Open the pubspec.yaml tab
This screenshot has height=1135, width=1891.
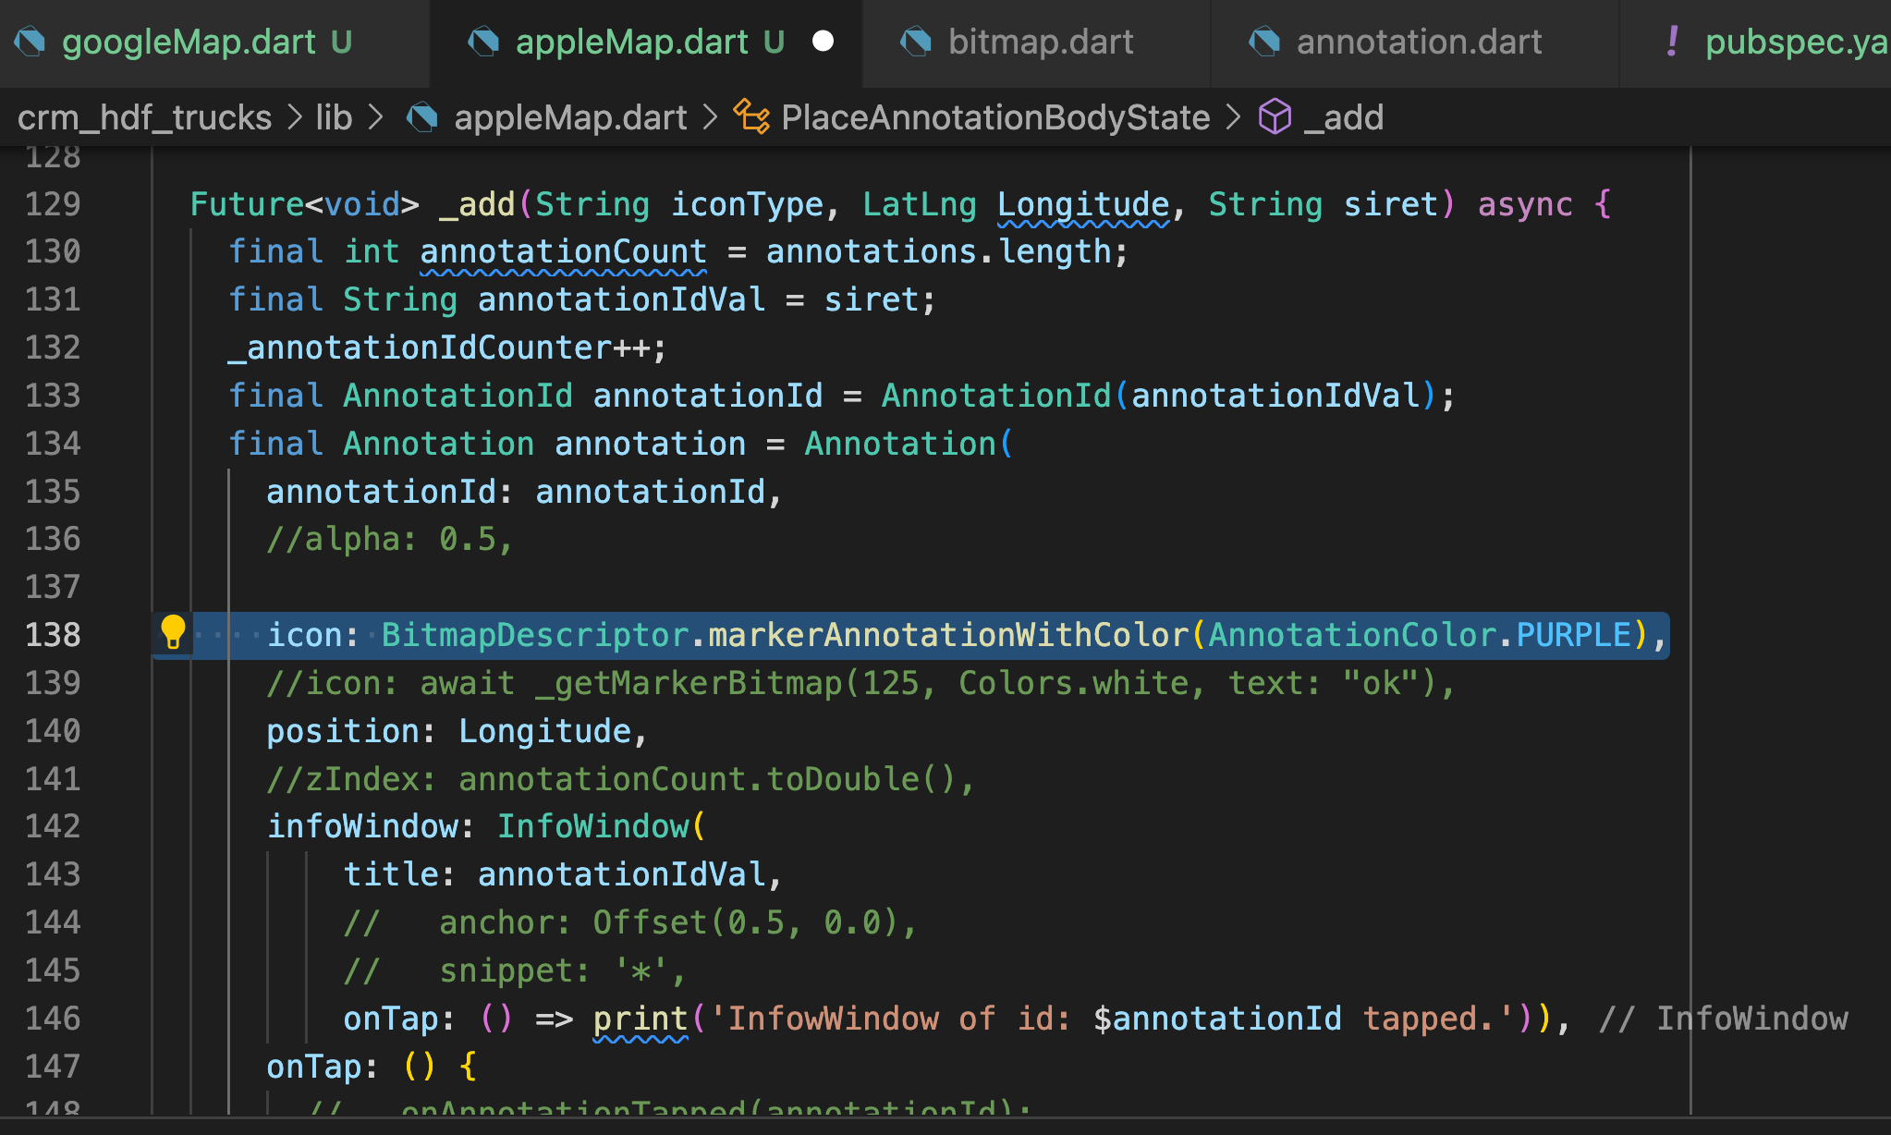[1793, 42]
